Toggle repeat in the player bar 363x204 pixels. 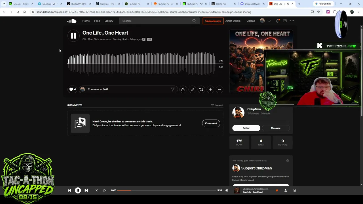click(104, 190)
